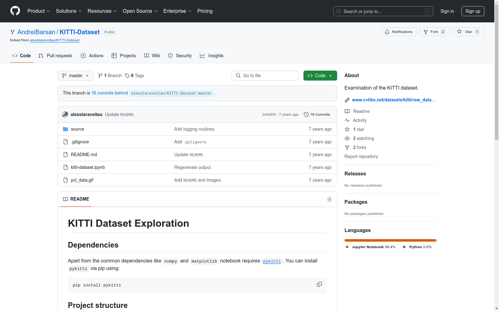499x311 pixels.
Task: Click alexstaravoitau's avatar image
Action: 65,114
